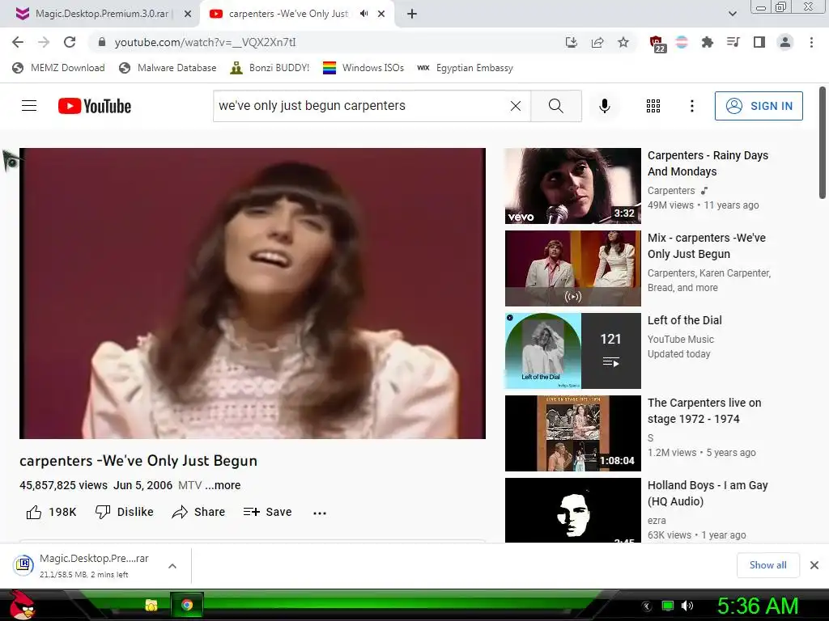Viewport: 829px width, 621px height.
Task: Click the Share button under video
Action: [198, 512]
